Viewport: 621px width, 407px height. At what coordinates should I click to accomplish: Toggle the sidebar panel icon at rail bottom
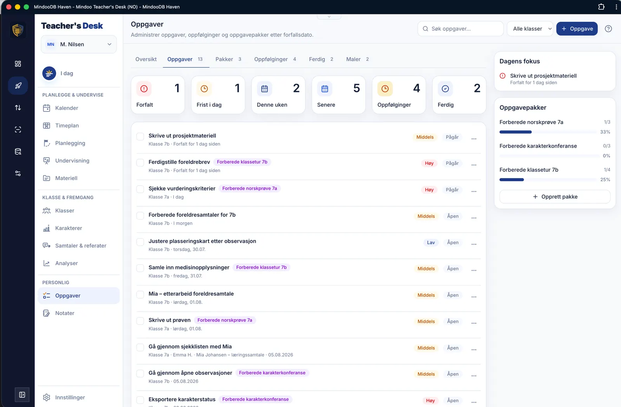click(22, 395)
